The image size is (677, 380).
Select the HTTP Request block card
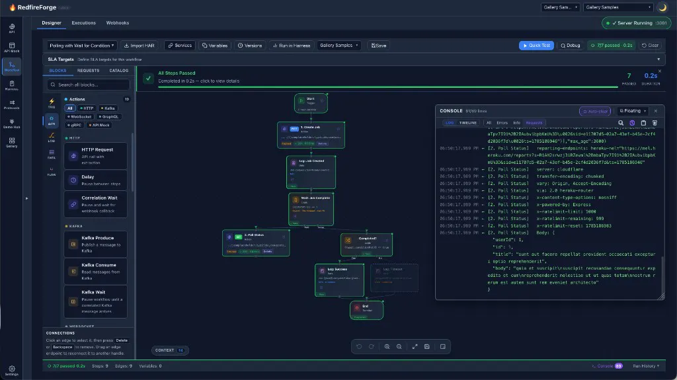pyautogui.click(x=95, y=156)
